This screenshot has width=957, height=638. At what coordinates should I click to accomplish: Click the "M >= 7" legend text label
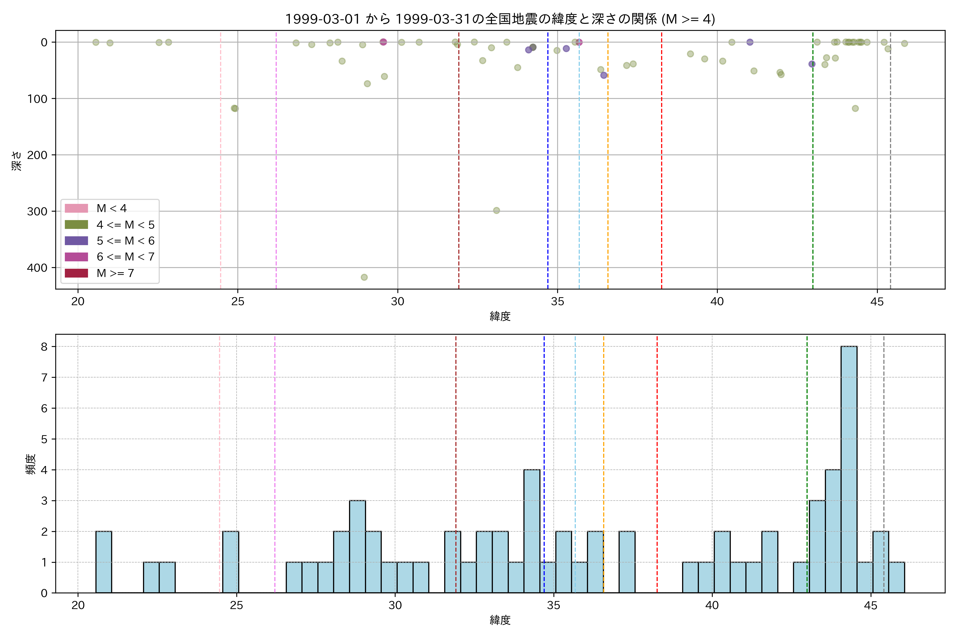click(115, 273)
